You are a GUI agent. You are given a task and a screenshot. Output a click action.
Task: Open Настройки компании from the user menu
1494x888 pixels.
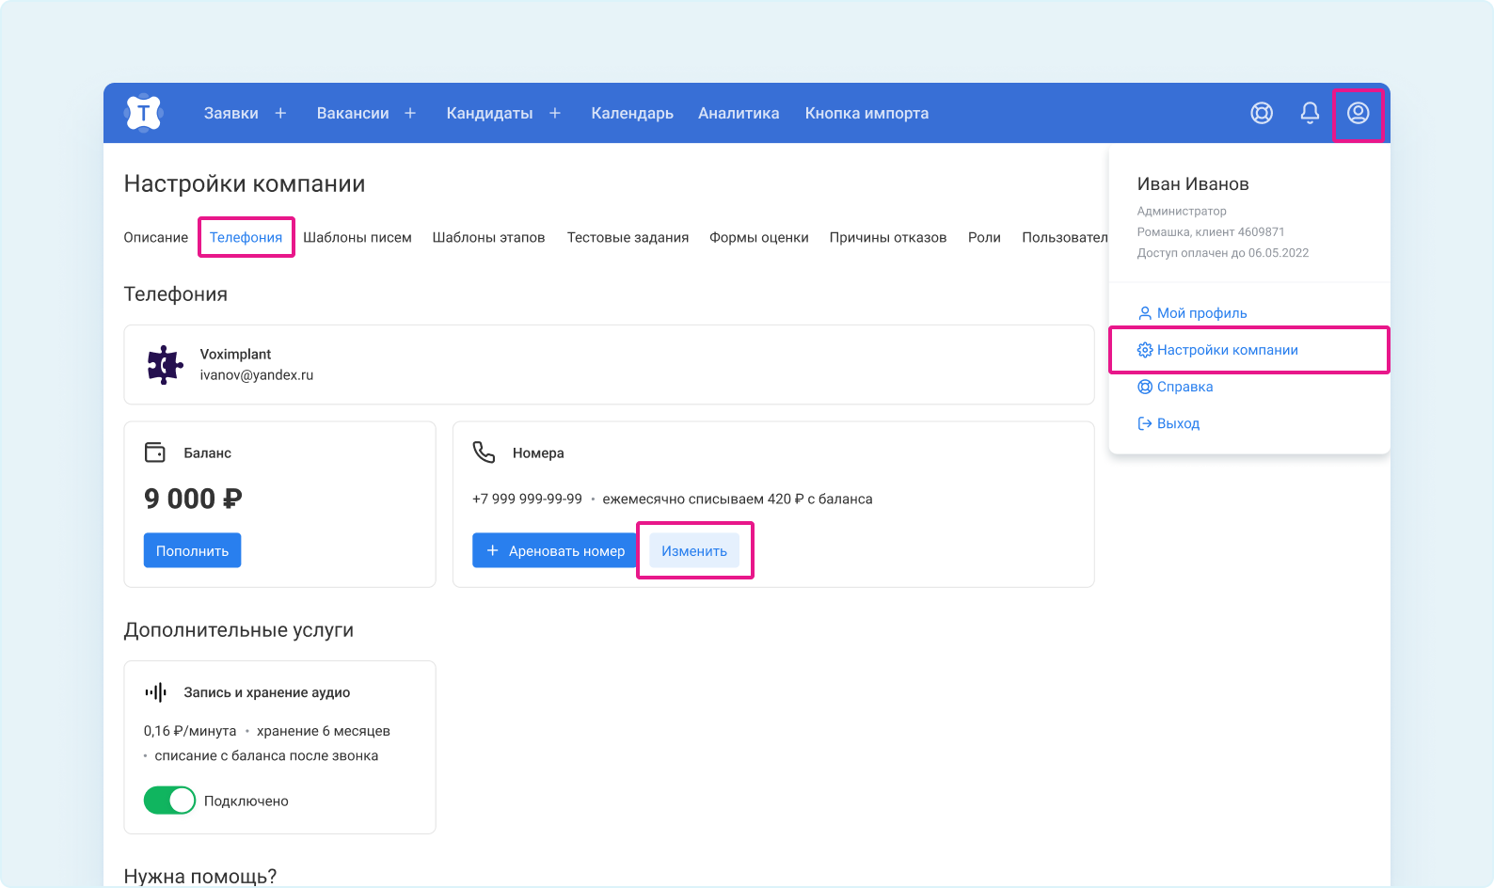tap(1228, 350)
